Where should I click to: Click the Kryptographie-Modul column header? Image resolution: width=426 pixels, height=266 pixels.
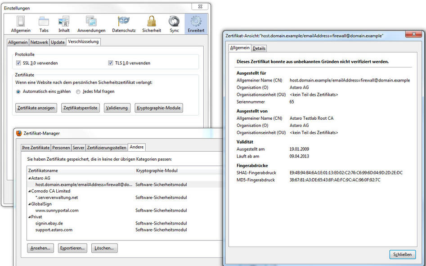tap(179, 171)
